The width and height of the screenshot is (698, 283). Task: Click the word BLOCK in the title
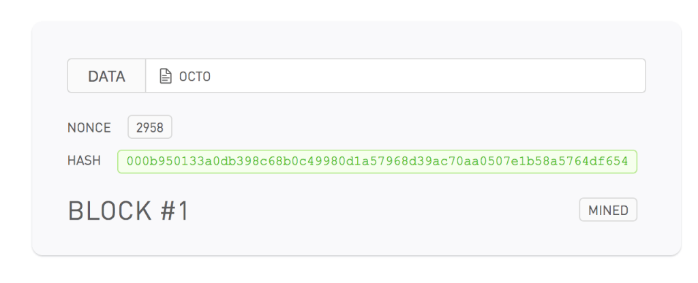tap(109, 212)
